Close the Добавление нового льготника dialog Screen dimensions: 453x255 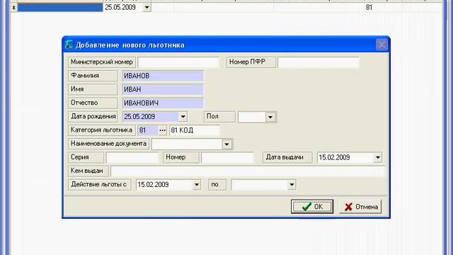[x=382, y=45]
